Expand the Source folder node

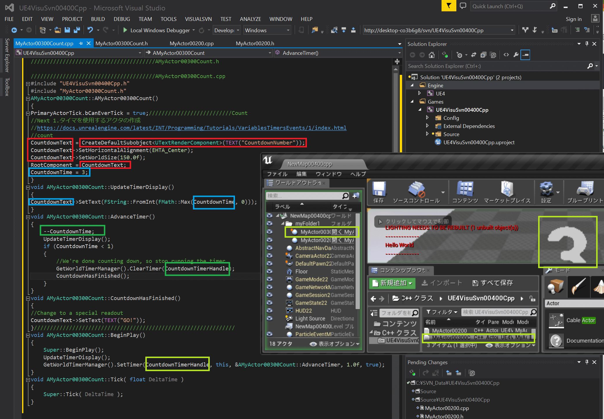tap(427, 134)
